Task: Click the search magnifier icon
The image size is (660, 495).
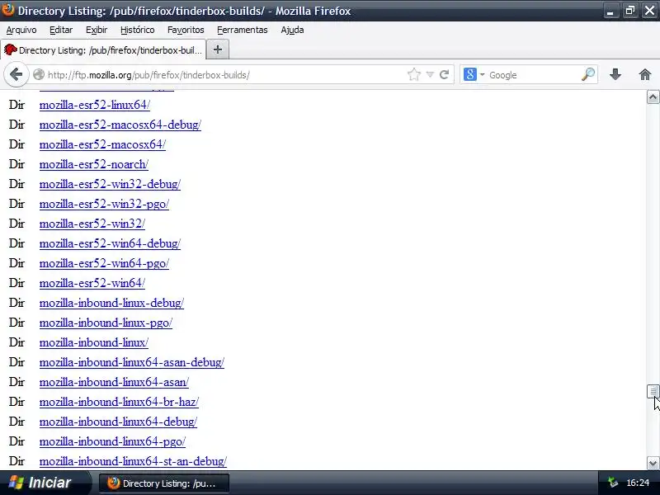Action: click(588, 75)
